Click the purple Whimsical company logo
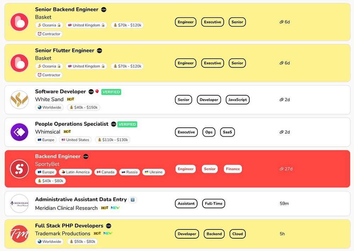This screenshot has width=354, height=251. coord(19,132)
